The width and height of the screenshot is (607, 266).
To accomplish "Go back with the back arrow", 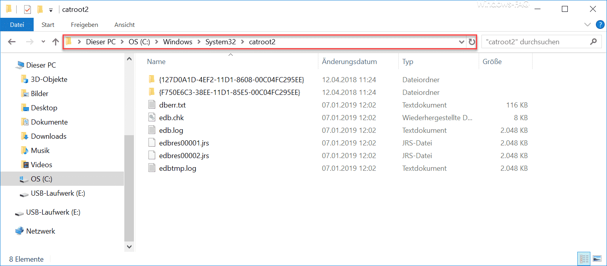I will [x=11, y=42].
